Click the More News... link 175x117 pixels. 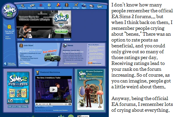pyautogui.click(x=93, y=62)
